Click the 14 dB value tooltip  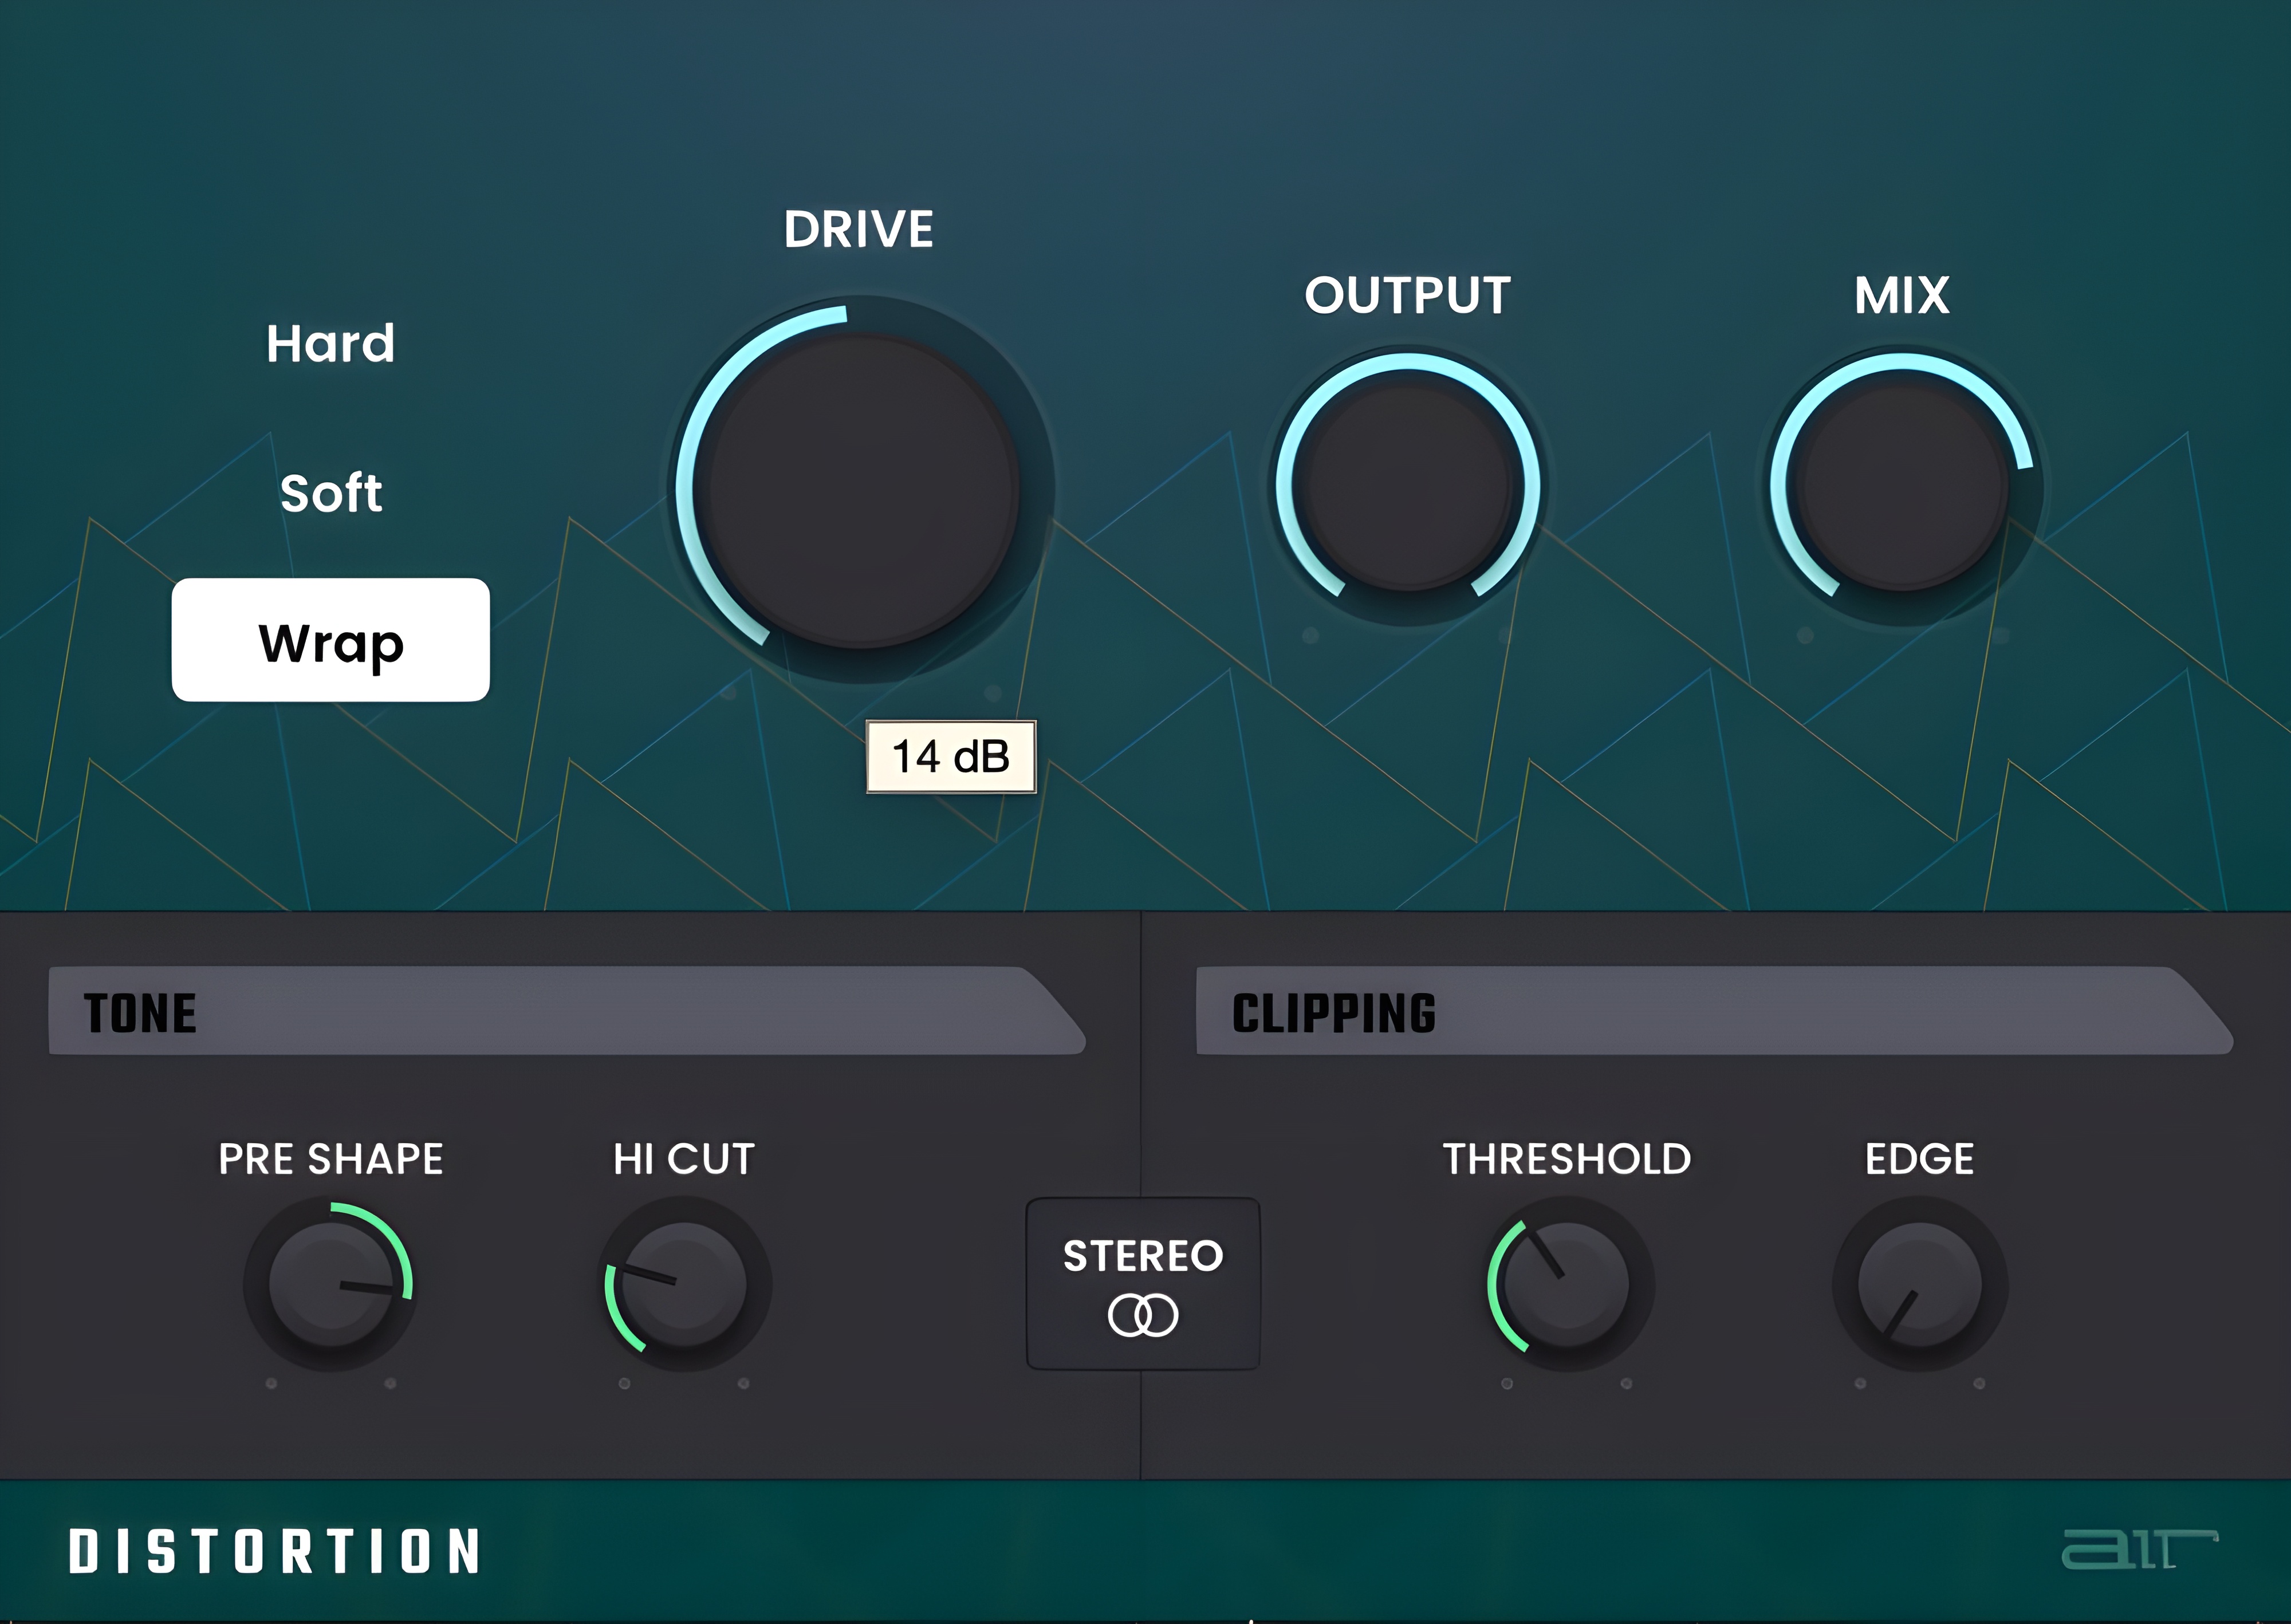pos(950,757)
